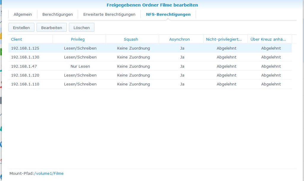This screenshot has width=304, height=181.
Task: Select the 192.168.1.110 client row
Action: pyautogui.click(x=25, y=84)
